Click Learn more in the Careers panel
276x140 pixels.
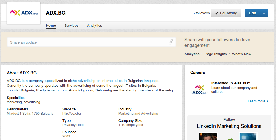(256, 101)
